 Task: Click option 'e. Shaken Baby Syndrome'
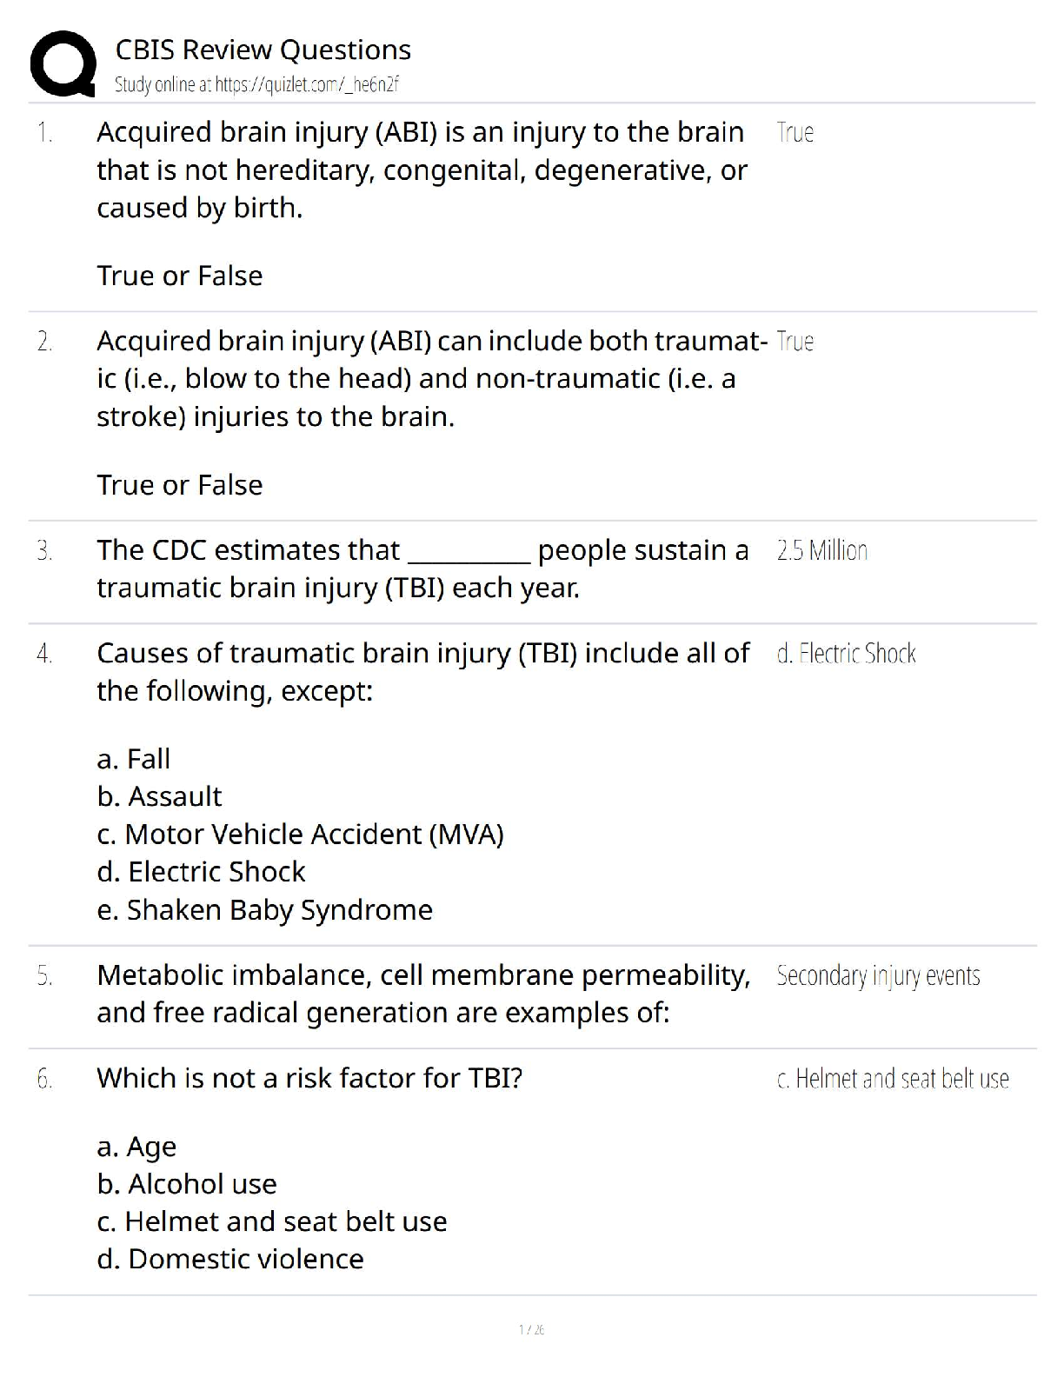[x=264, y=910]
